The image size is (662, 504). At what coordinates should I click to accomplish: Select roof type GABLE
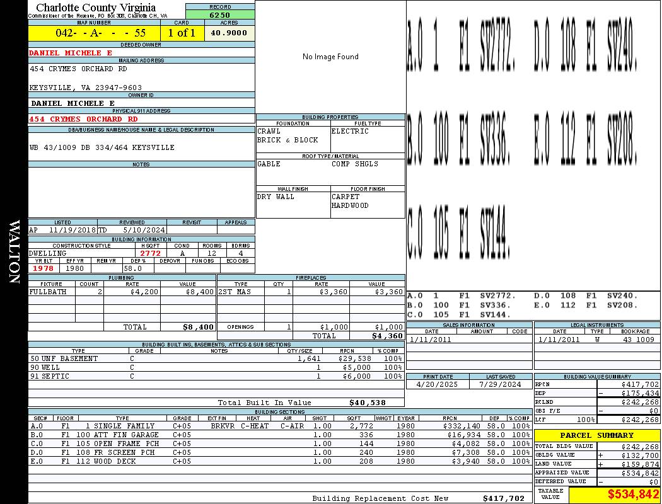(269, 164)
